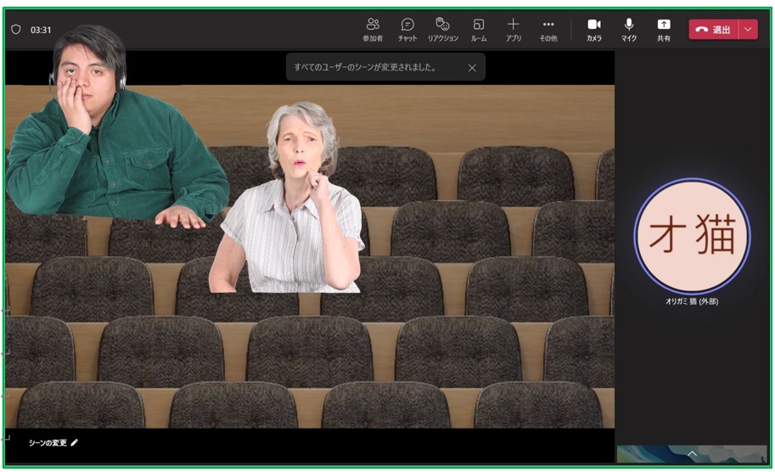The height and width of the screenshot is (472, 775).
Task: Click the 03:31 meeting timer
Action: [41, 30]
